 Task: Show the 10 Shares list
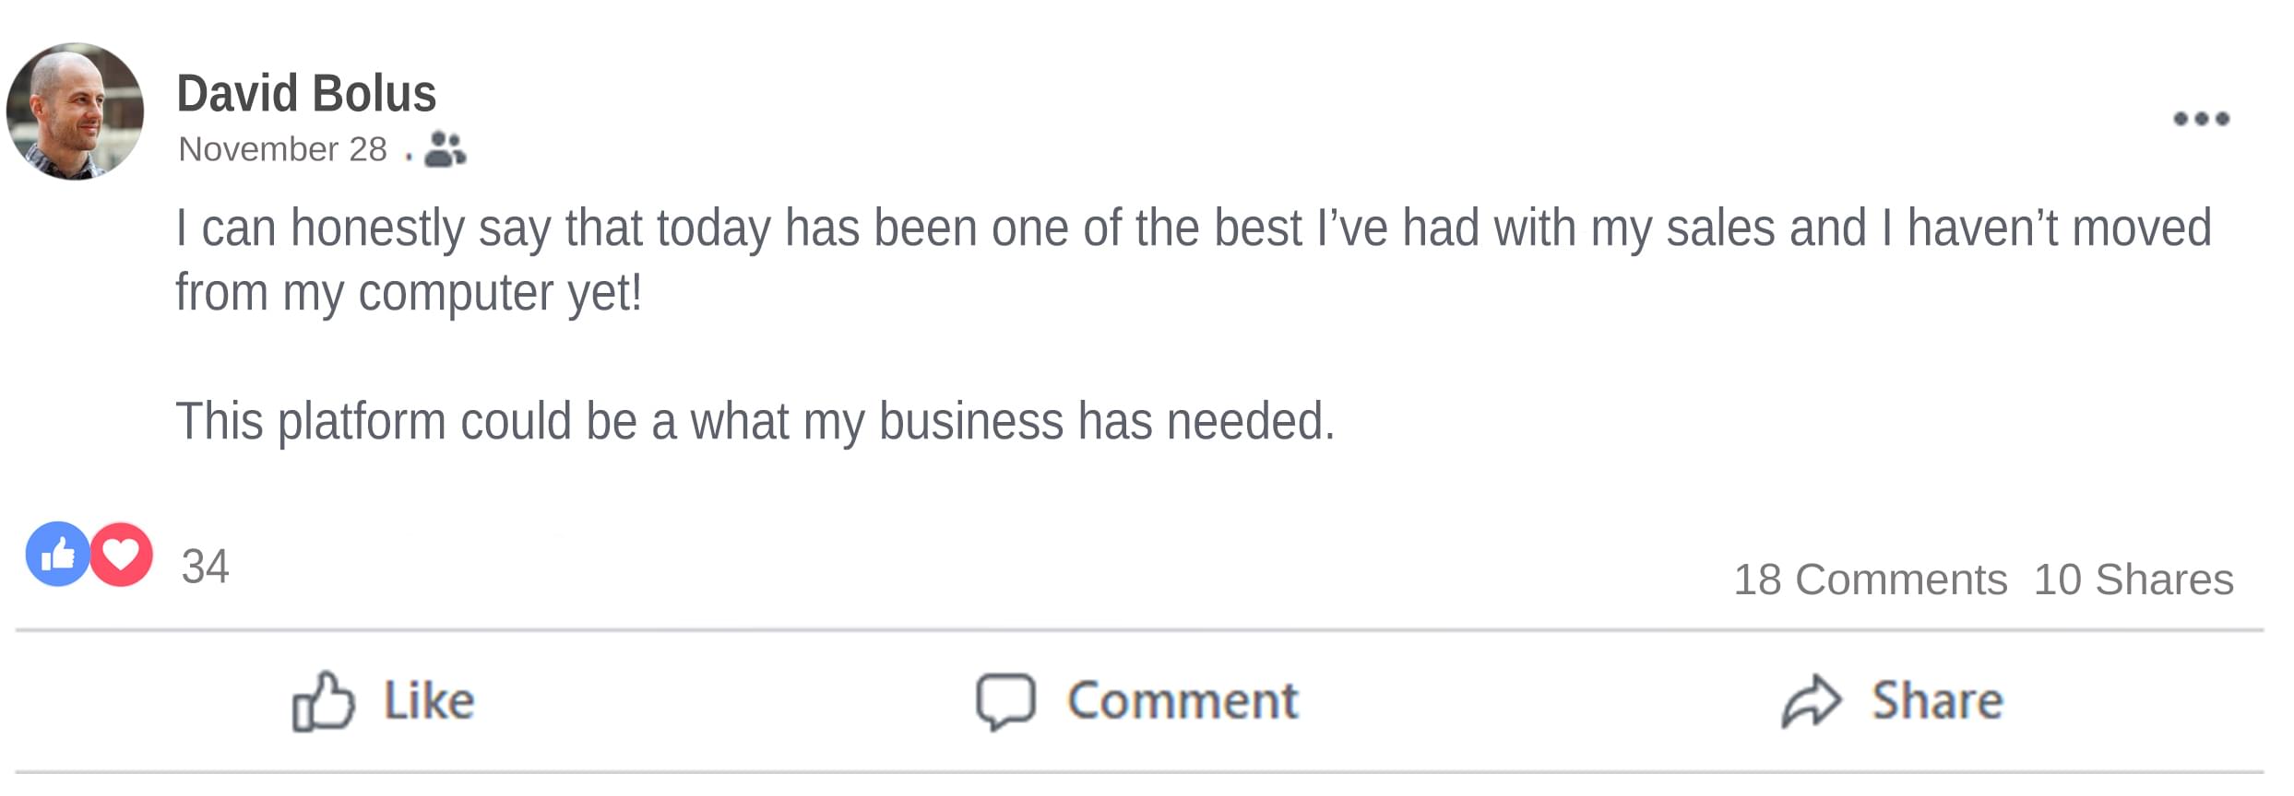click(x=2134, y=579)
